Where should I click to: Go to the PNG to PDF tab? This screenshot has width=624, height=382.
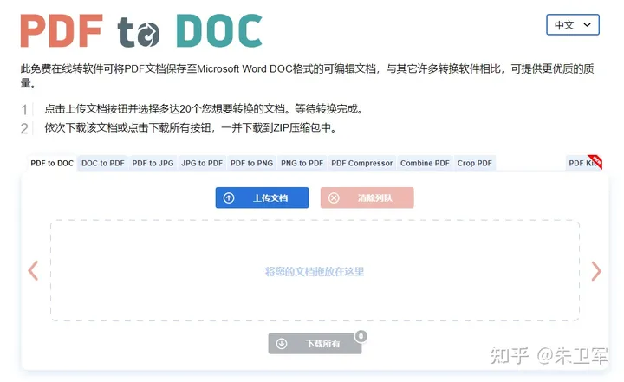tap(302, 163)
